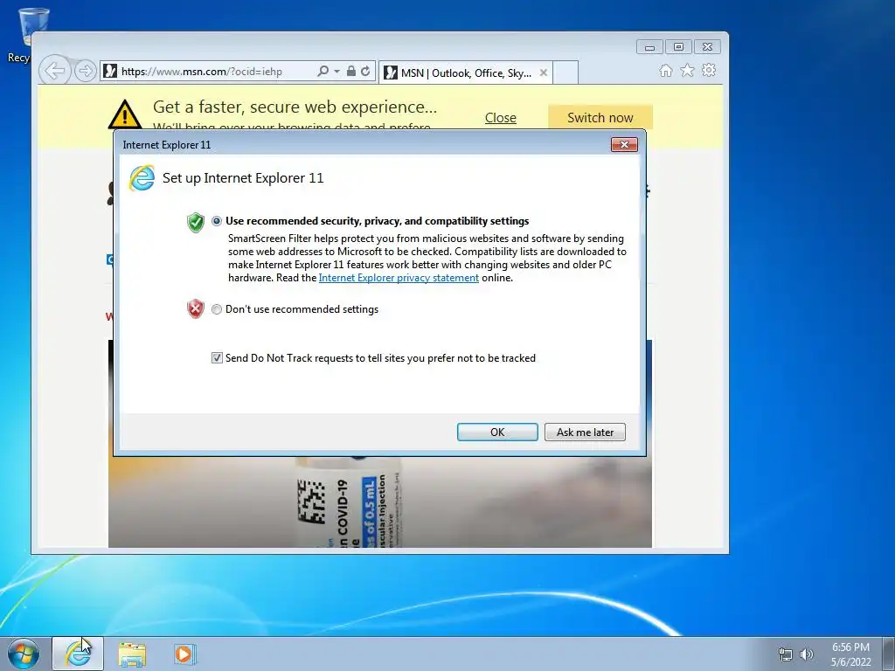Select the MSN | Outlook, Office tab
Viewport: 895px width, 671px height.
click(467, 73)
